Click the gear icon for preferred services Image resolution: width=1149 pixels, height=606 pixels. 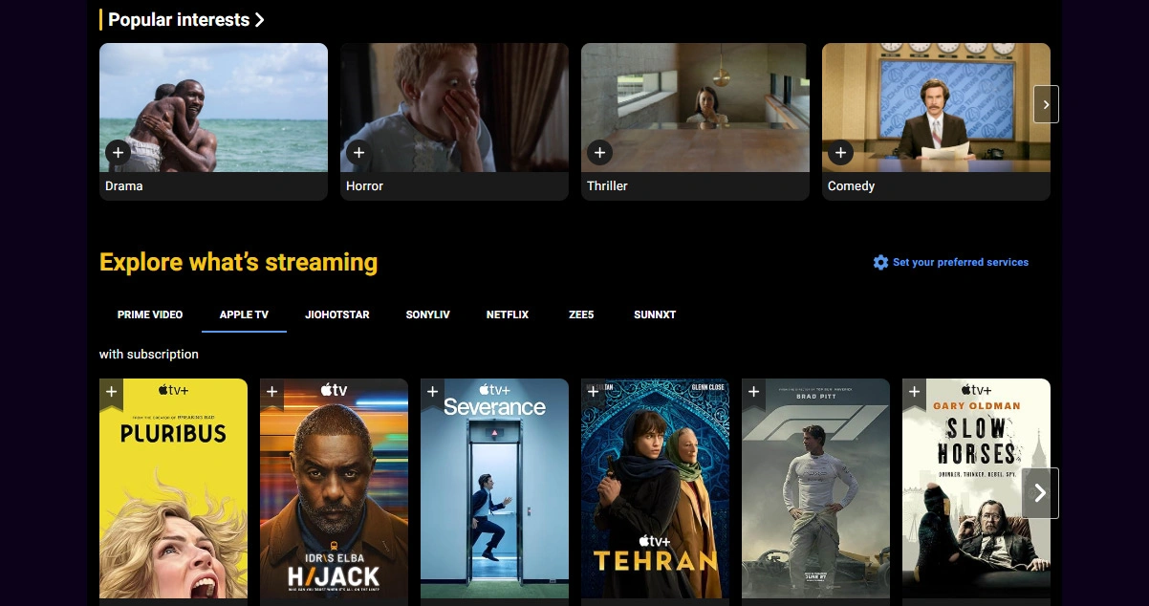tap(880, 262)
